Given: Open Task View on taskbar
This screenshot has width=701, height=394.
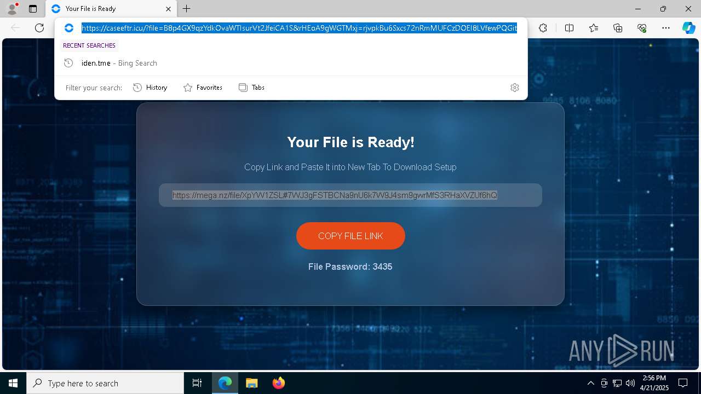Looking at the screenshot, I should tap(197, 383).
